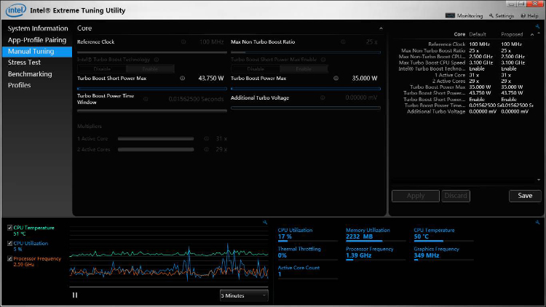Open the 5 Minutes time range dropdown
Screen dimensions: 546x307
click(244, 295)
